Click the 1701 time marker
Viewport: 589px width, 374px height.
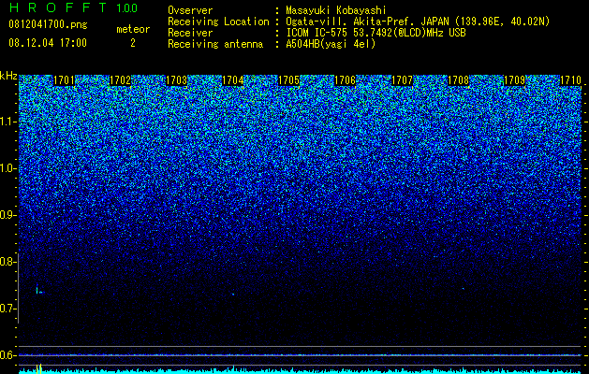coord(65,80)
